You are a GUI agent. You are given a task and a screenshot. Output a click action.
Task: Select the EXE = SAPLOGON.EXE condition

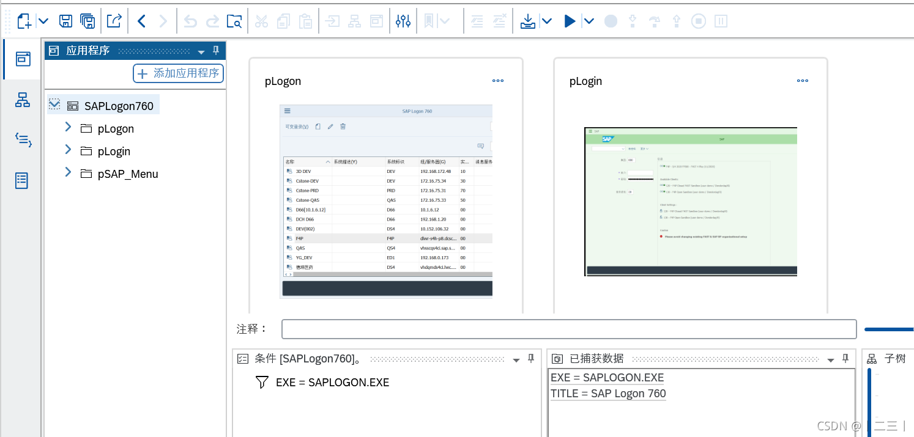(x=332, y=383)
